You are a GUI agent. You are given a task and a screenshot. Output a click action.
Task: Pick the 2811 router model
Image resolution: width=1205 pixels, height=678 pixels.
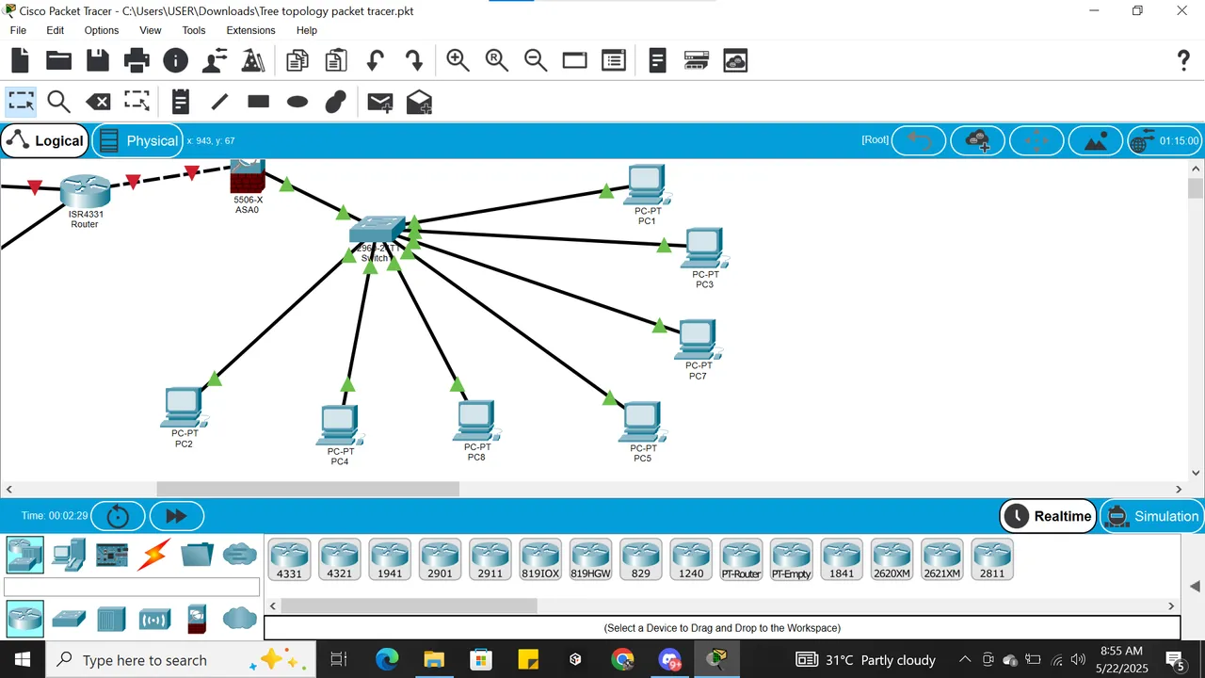tap(992, 559)
